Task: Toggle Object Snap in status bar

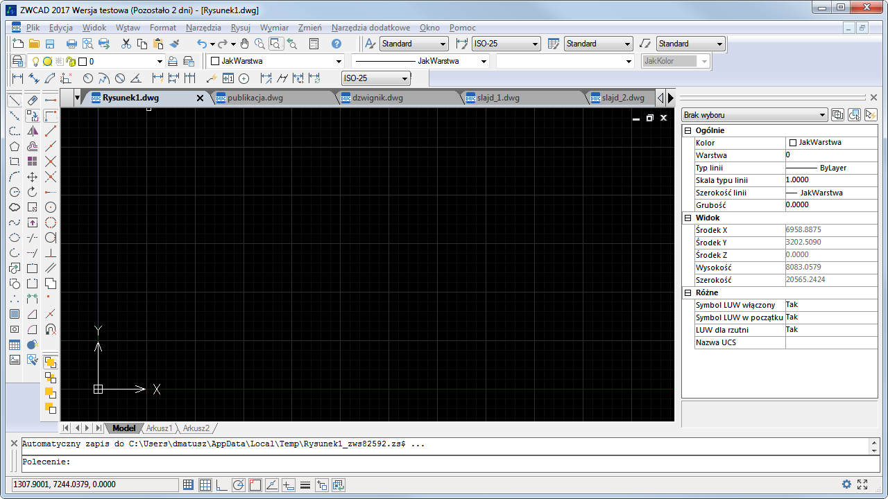Action: pyautogui.click(x=255, y=484)
